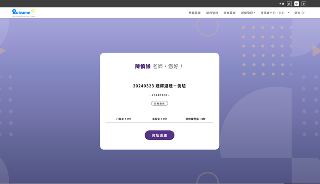
Task: Open the 課程管理 menu item
Action: 212,13
